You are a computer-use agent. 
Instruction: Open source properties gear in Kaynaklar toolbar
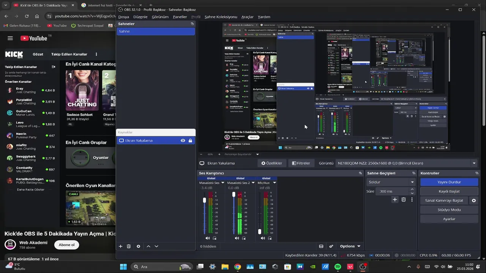coord(138,246)
